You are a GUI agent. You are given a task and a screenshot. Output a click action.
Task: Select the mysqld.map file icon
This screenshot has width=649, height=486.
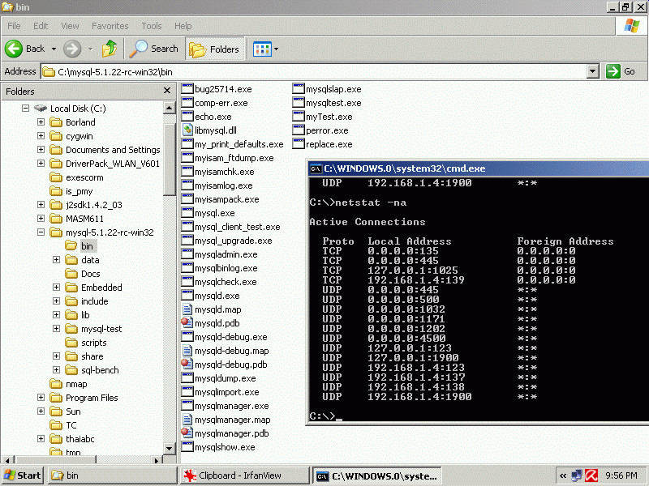[187, 309]
